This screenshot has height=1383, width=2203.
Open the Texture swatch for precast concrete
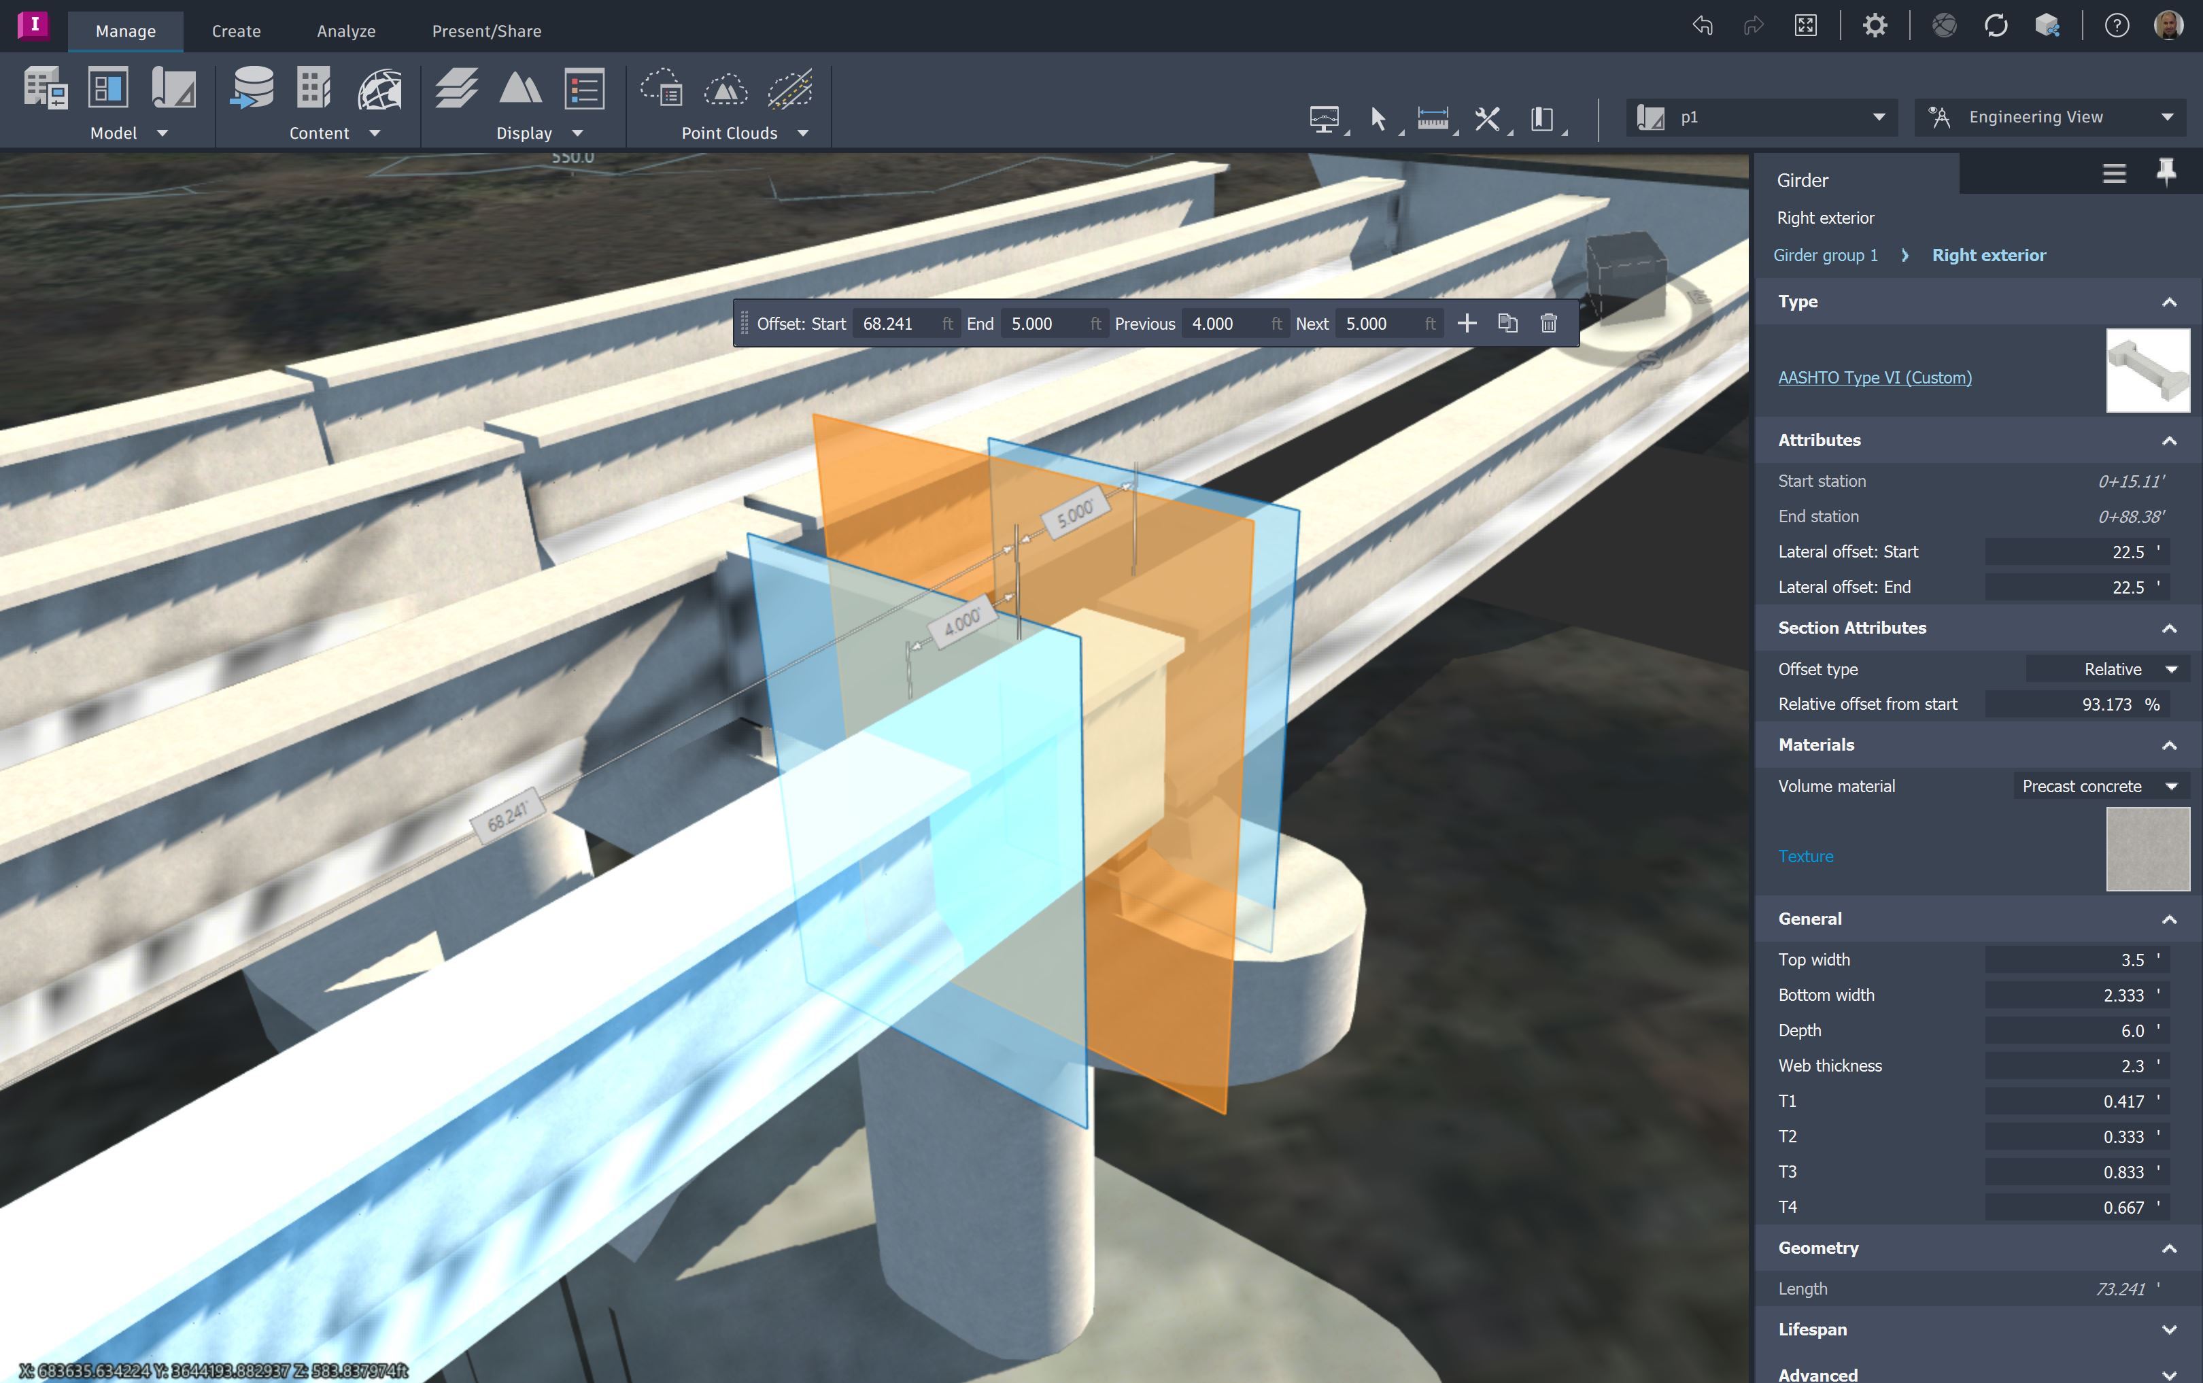tap(2147, 848)
